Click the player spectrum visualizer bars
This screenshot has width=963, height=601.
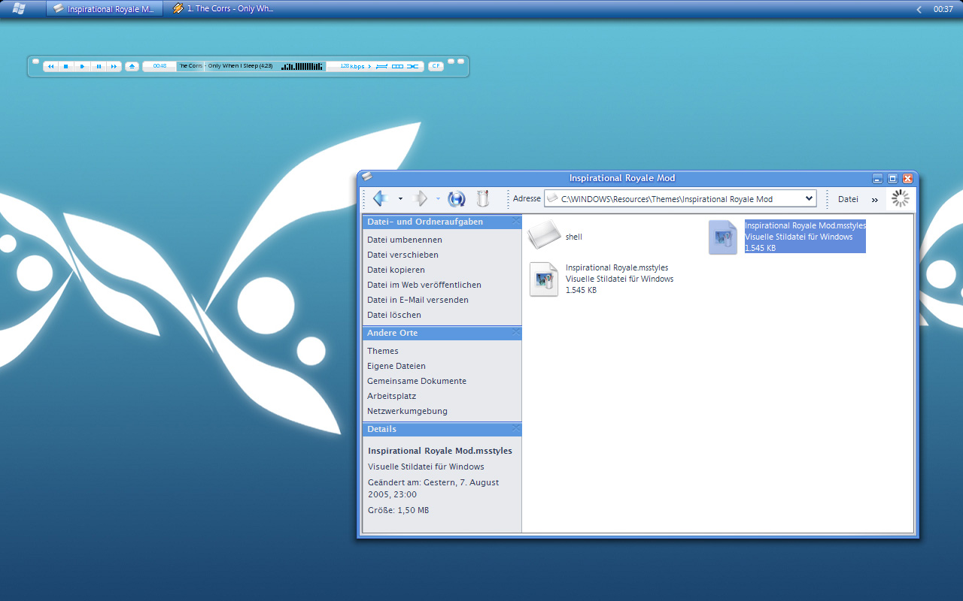pos(302,66)
